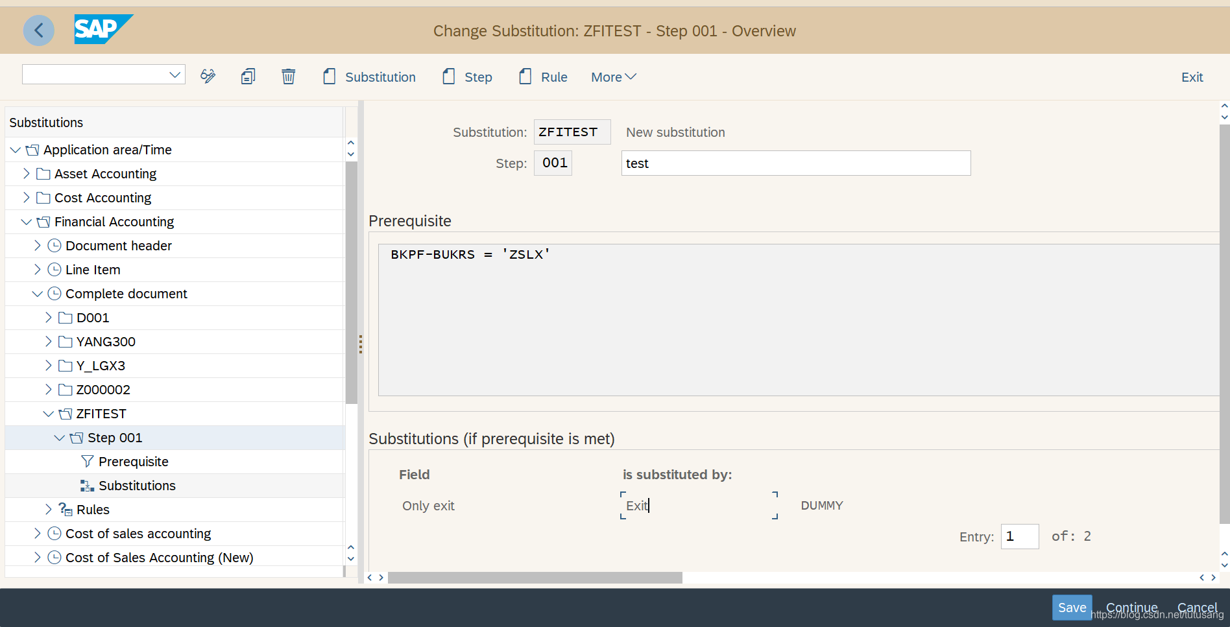
Task: Click the step description field 'test'
Action: pyautogui.click(x=796, y=163)
